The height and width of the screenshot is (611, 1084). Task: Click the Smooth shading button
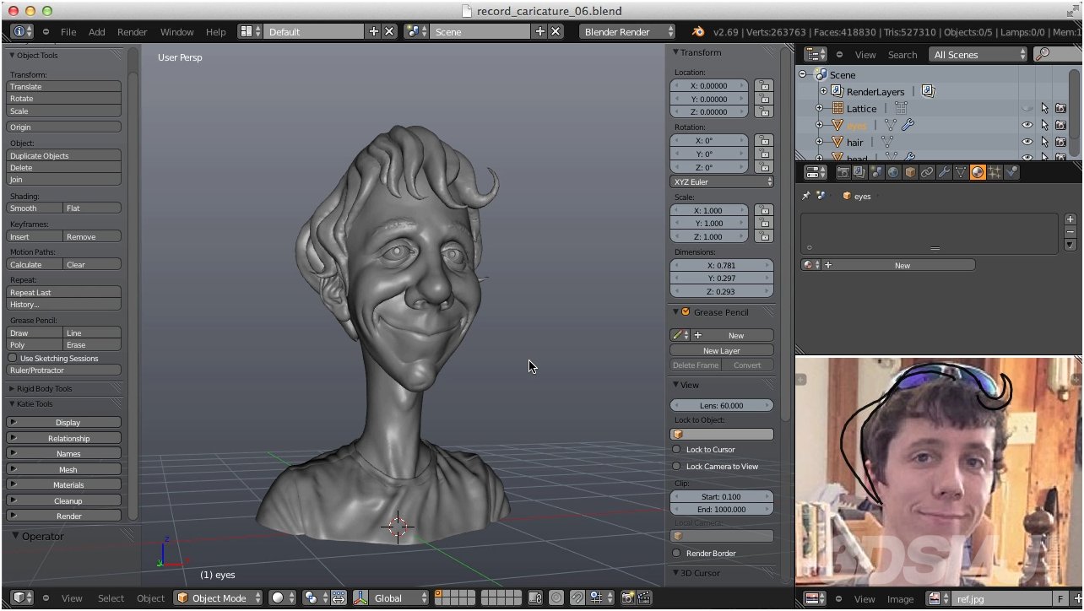pyautogui.click(x=35, y=208)
